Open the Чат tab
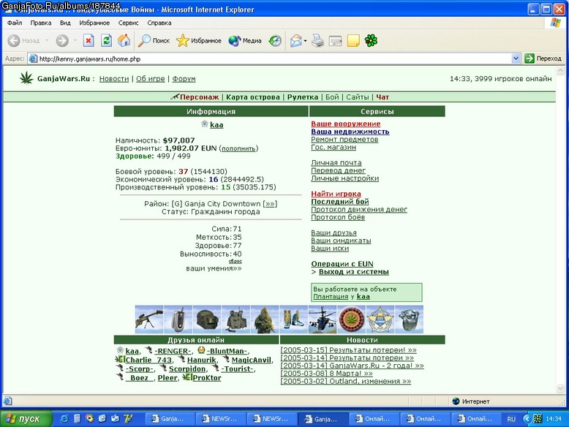 click(x=383, y=97)
